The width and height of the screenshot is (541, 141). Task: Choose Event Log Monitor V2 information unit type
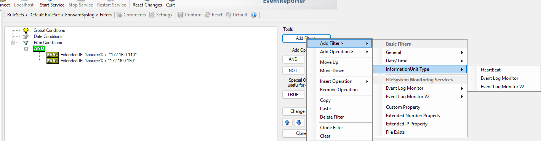(x=504, y=87)
